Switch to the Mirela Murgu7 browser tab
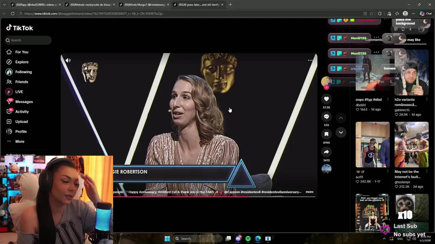 coord(144,4)
